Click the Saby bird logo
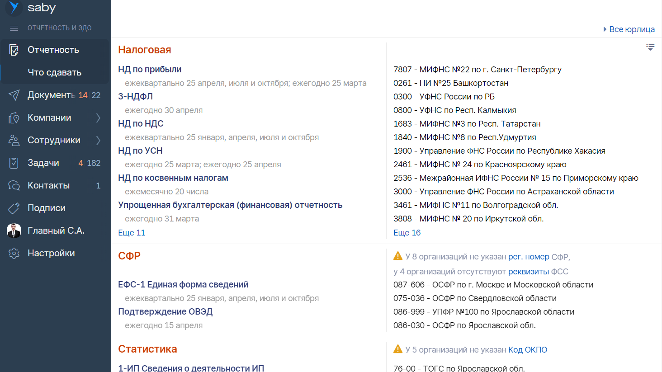 tap(14, 7)
